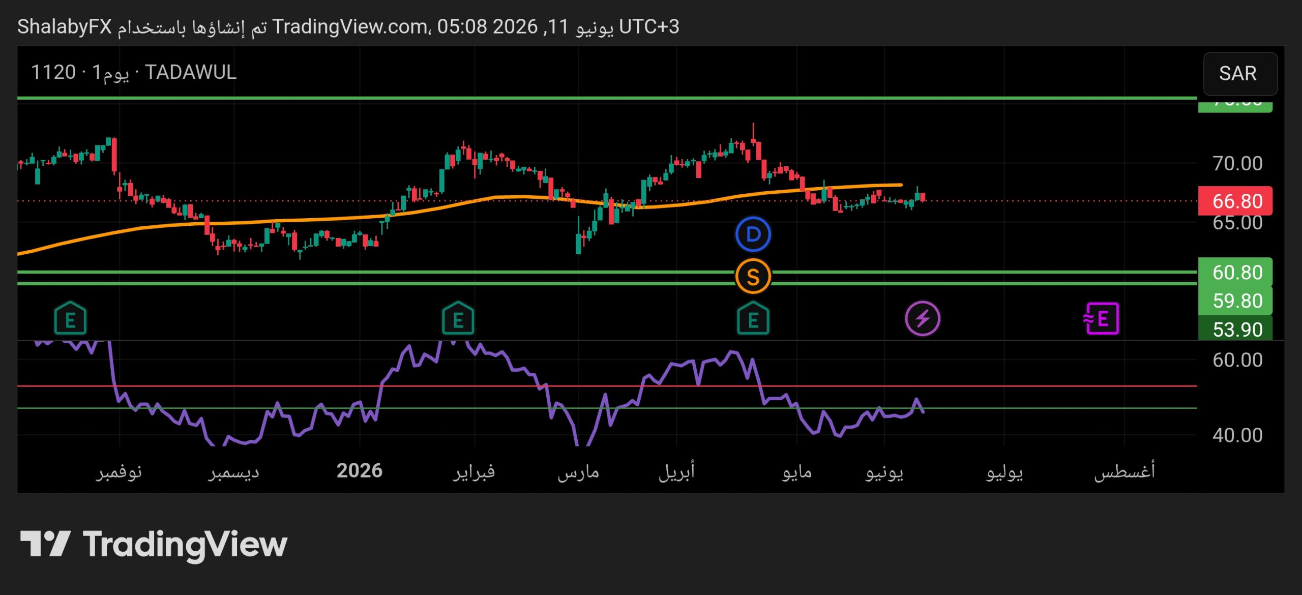Viewport: 1302px width, 595px height.
Task: Click the 70.00 price axis value
Action: [1237, 163]
